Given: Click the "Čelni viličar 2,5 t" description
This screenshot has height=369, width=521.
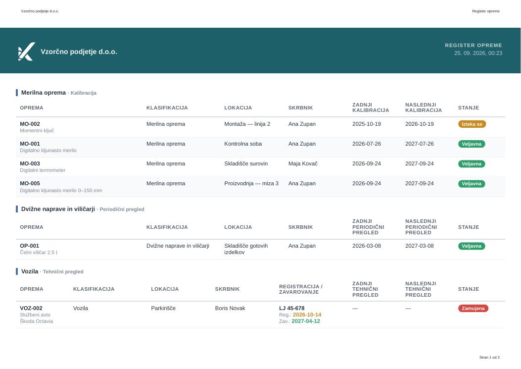Looking at the screenshot, I should pos(39,252).
